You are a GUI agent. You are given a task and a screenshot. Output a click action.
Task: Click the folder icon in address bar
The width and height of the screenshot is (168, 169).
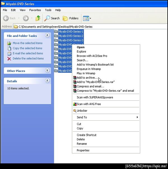tap(16, 26)
